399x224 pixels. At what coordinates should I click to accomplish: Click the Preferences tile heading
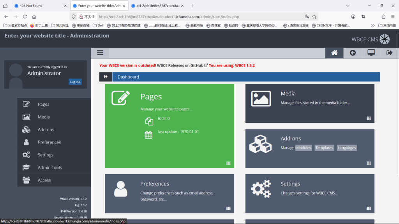154,184
